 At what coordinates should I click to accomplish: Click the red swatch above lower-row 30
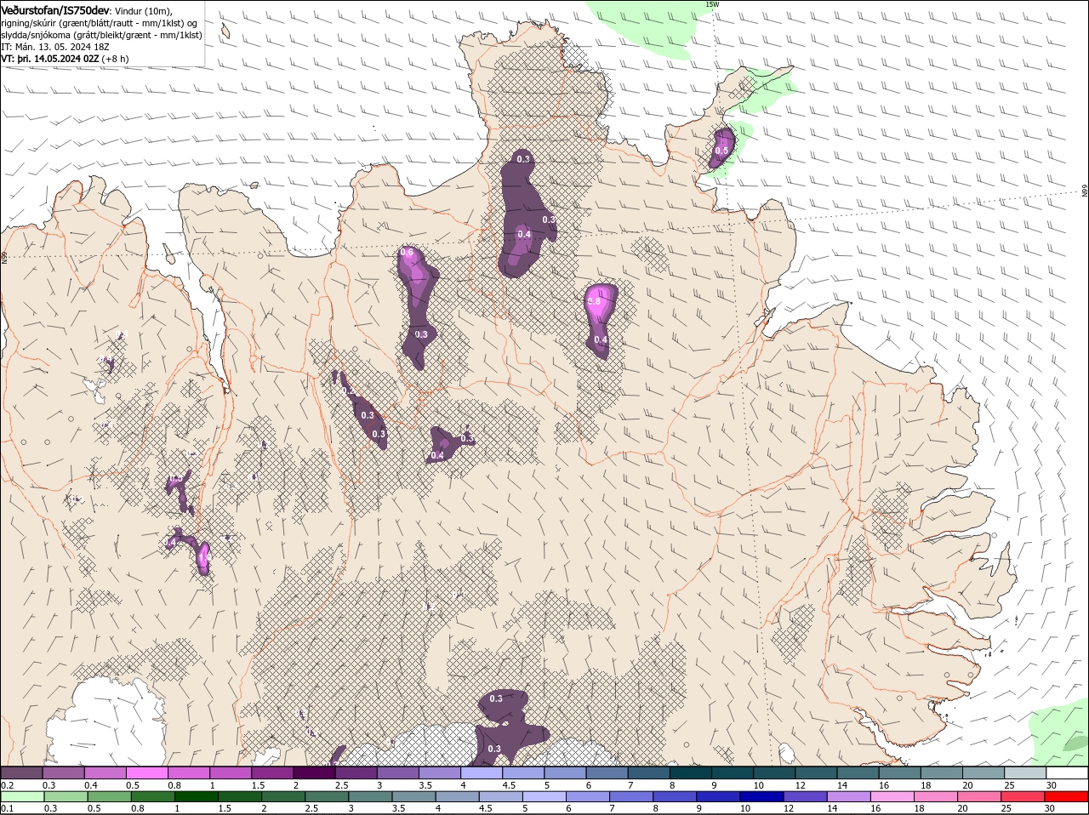click(x=1067, y=796)
